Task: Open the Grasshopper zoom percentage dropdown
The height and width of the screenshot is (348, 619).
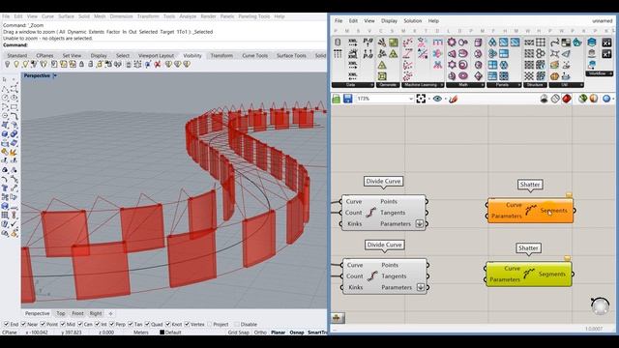Action: [x=411, y=99]
